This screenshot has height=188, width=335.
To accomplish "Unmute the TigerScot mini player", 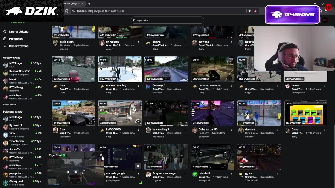I will click(x=76, y=172).
